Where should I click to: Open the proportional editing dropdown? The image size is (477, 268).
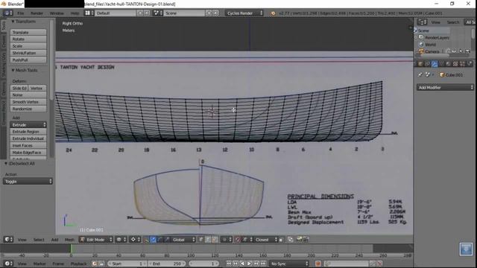click(x=227, y=240)
